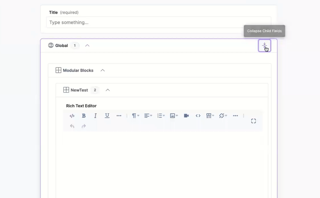Open insert image dropdown
Image resolution: width=320 pixels, height=198 pixels.
click(x=174, y=116)
